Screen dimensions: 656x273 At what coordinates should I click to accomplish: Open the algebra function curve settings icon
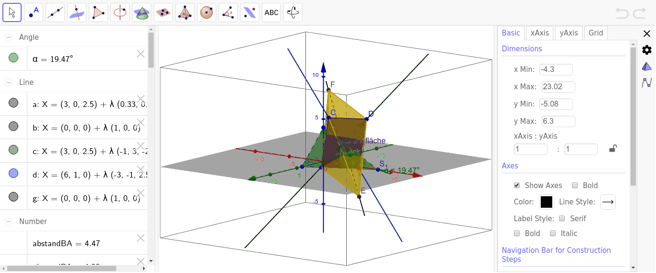[x=647, y=83]
